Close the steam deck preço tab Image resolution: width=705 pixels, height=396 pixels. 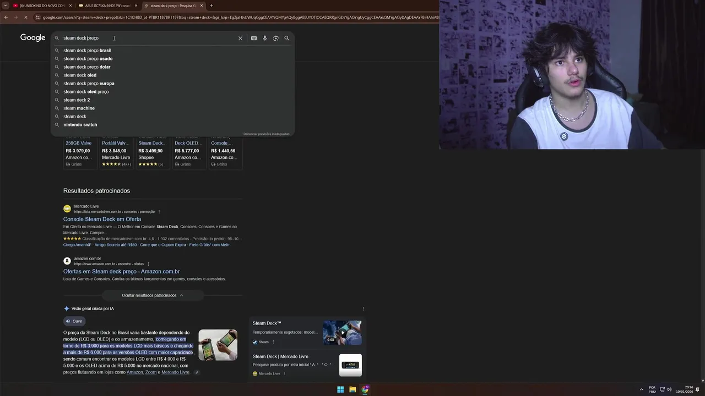tap(202, 5)
